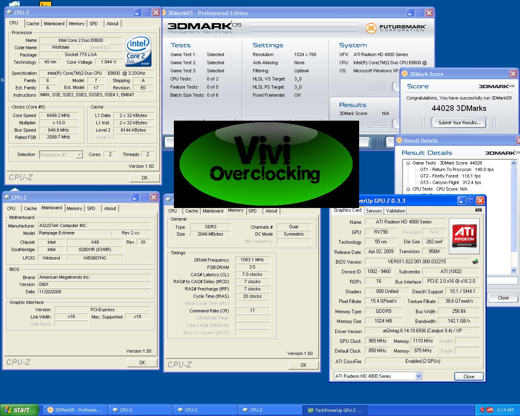Viewport: 520px width, 416px height.
Task: Minimize the 3DMark05 Professional Edition window
Action: 411,13
